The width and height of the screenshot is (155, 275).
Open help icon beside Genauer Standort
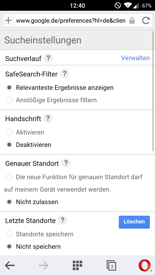pos(66,163)
